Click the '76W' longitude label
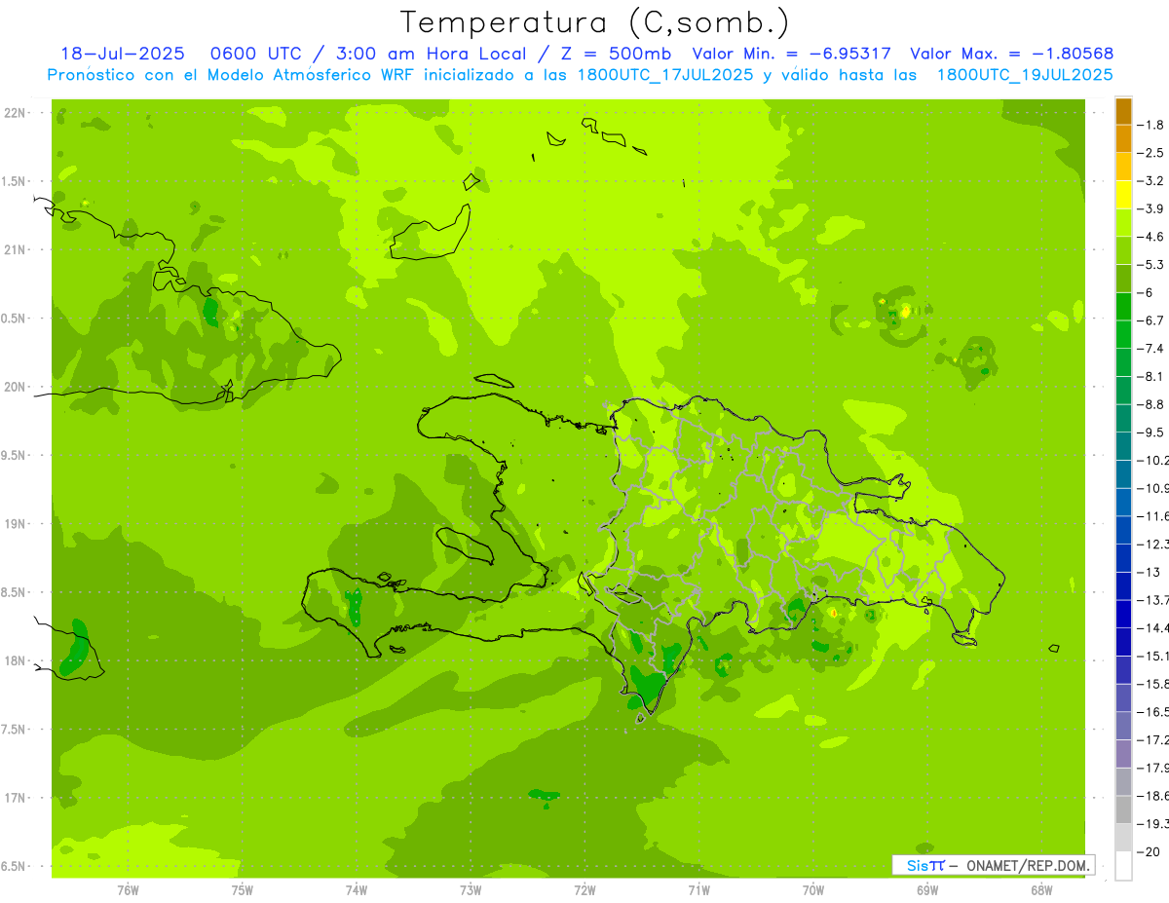Image resolution: width=1169 pixels, height=903 pixels. click(x=128, y=889)
